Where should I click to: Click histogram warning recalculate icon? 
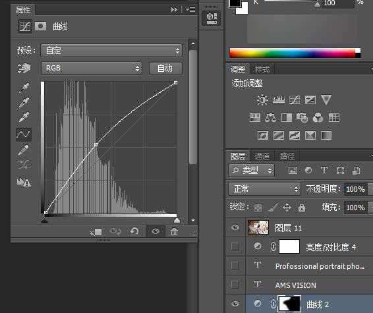(24, 182)
